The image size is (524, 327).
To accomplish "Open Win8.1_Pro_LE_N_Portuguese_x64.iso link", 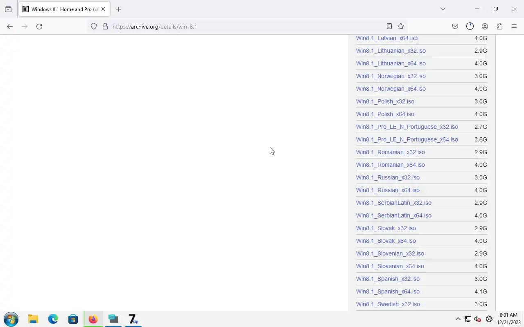I will click(407, 139).
